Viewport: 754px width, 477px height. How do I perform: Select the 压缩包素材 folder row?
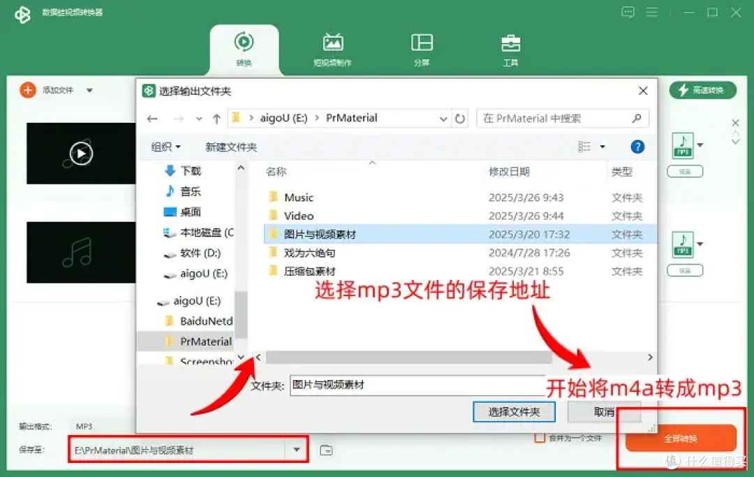460,271
